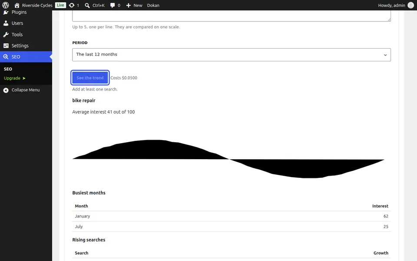Click the WordPress logo icon
Image resolution: width=417 pixels, height=261 pixels.
(6, 5)
